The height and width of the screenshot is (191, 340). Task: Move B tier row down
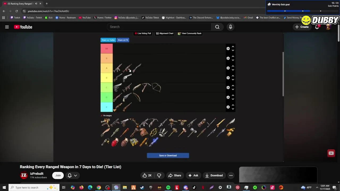[x=233, y=80]
